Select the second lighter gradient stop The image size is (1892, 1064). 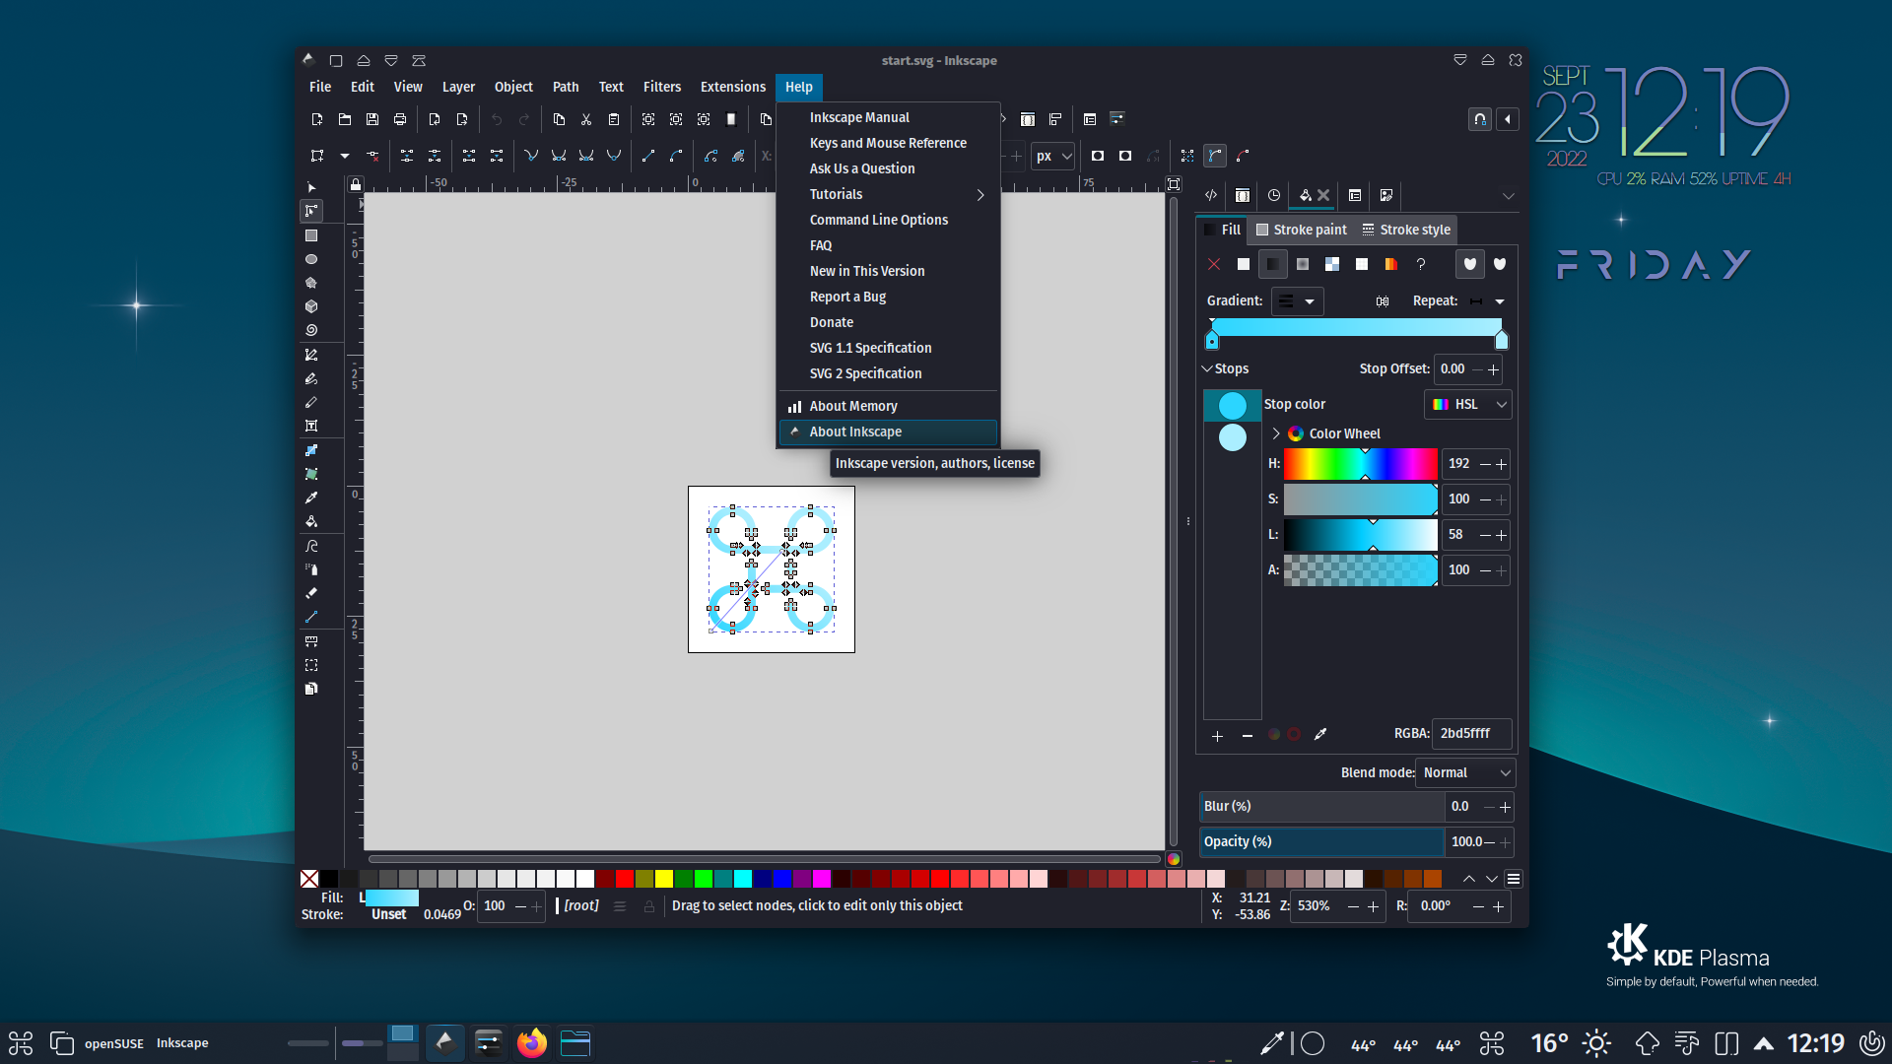tap(1233, 437)
